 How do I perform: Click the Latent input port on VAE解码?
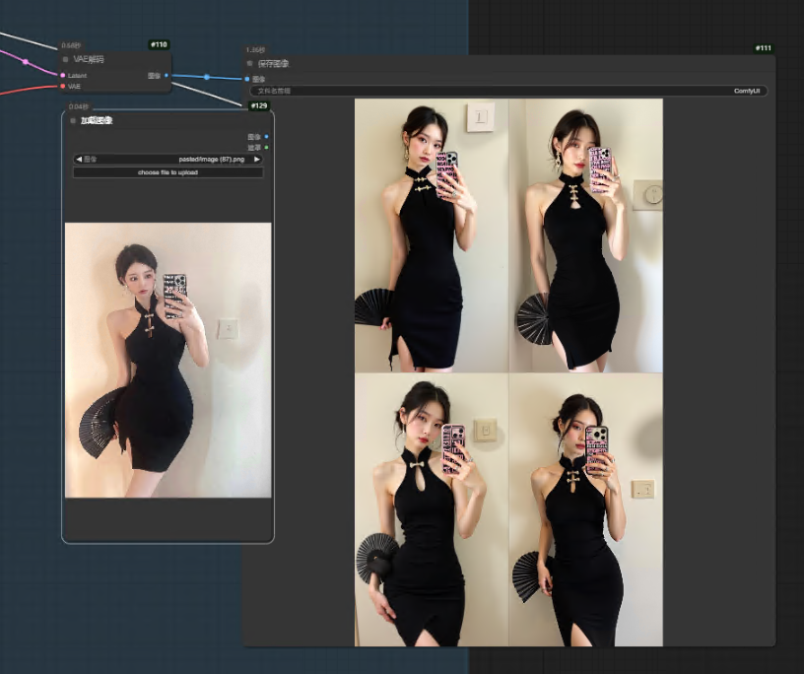tap(63, 75)
